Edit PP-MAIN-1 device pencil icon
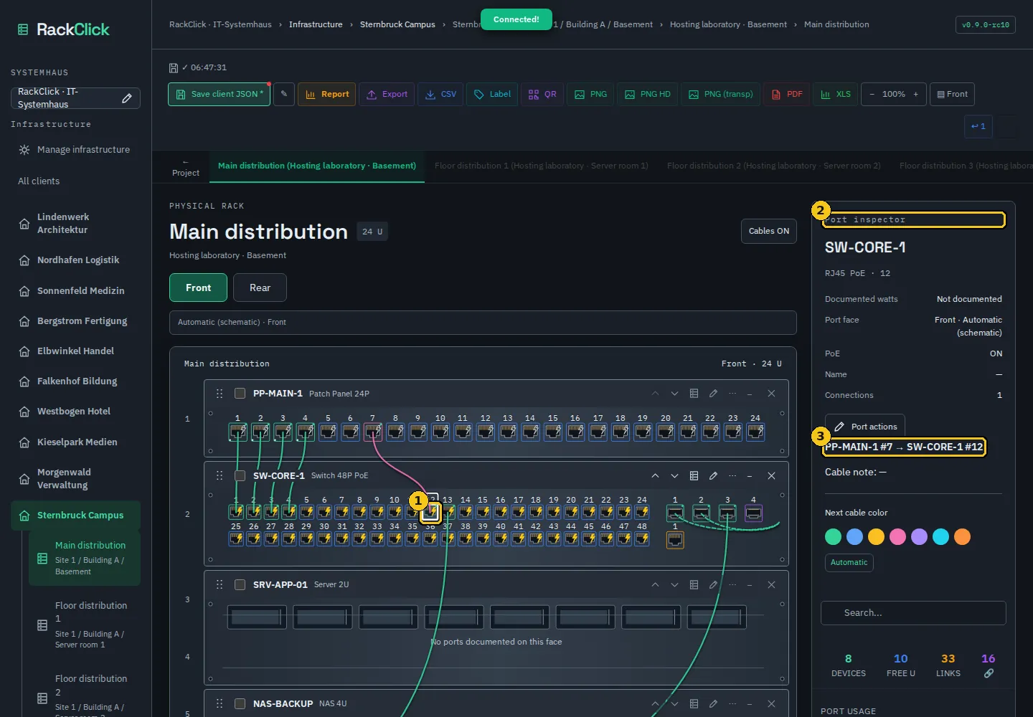This screenshot has width=1033, height=717. tap(713, 394)
